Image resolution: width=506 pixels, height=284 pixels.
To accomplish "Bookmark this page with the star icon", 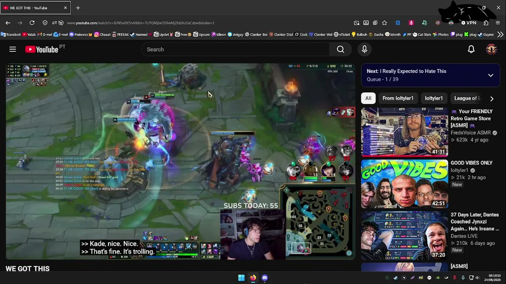I will tap(384, 23).
